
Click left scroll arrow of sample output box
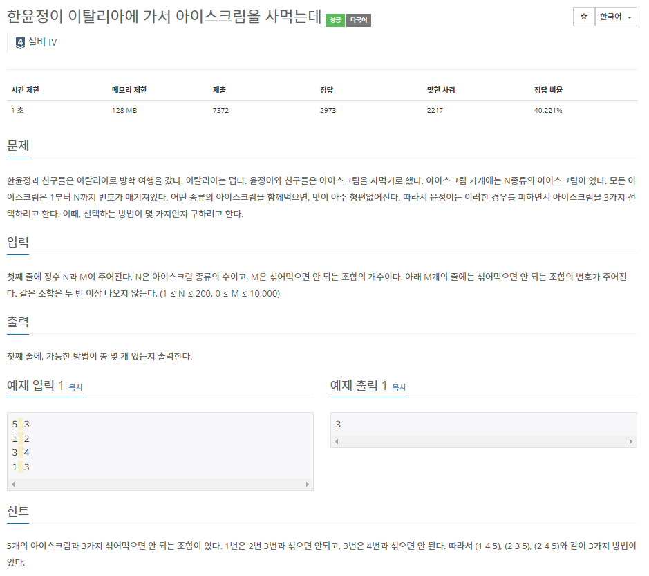click(x=337, y=441)
